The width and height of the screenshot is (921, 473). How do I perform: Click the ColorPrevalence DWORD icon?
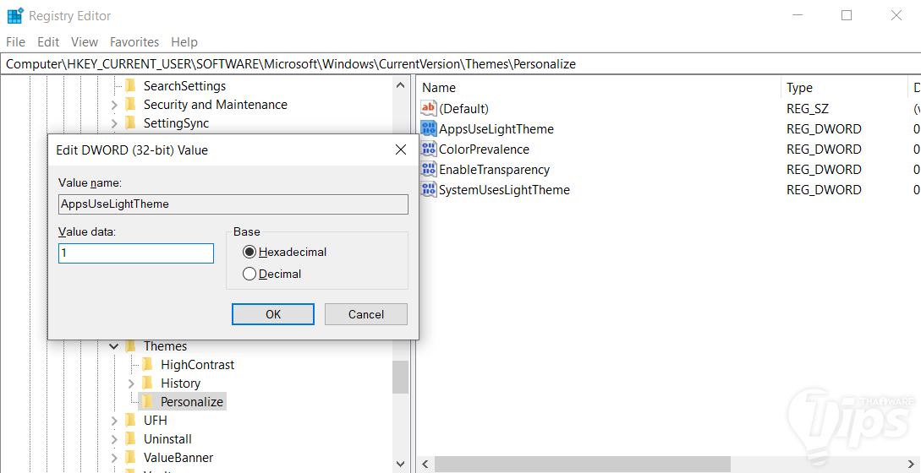(x=430, y=149)
